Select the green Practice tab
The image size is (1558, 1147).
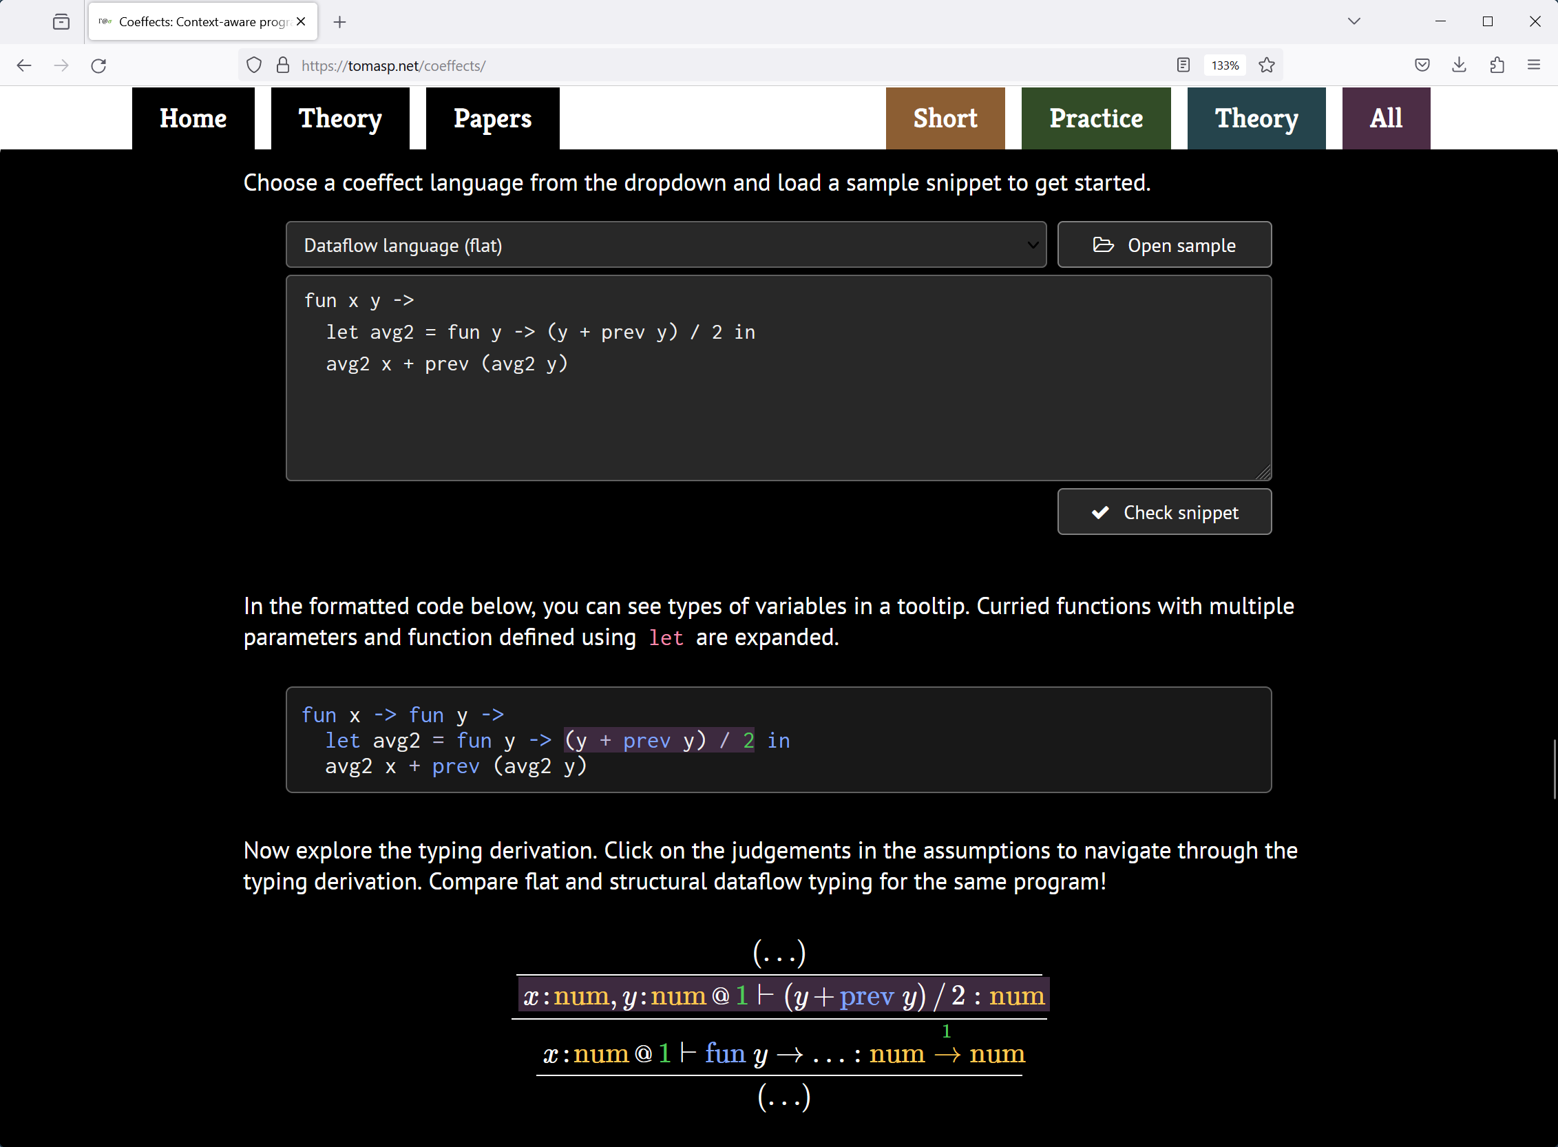1095,118
